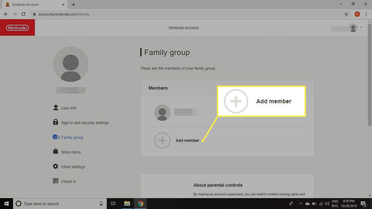Image resolution: width=372 pixels, height=209 pixels.
Task: Open Chrome three-dot menu
Action: pos(366,14)
